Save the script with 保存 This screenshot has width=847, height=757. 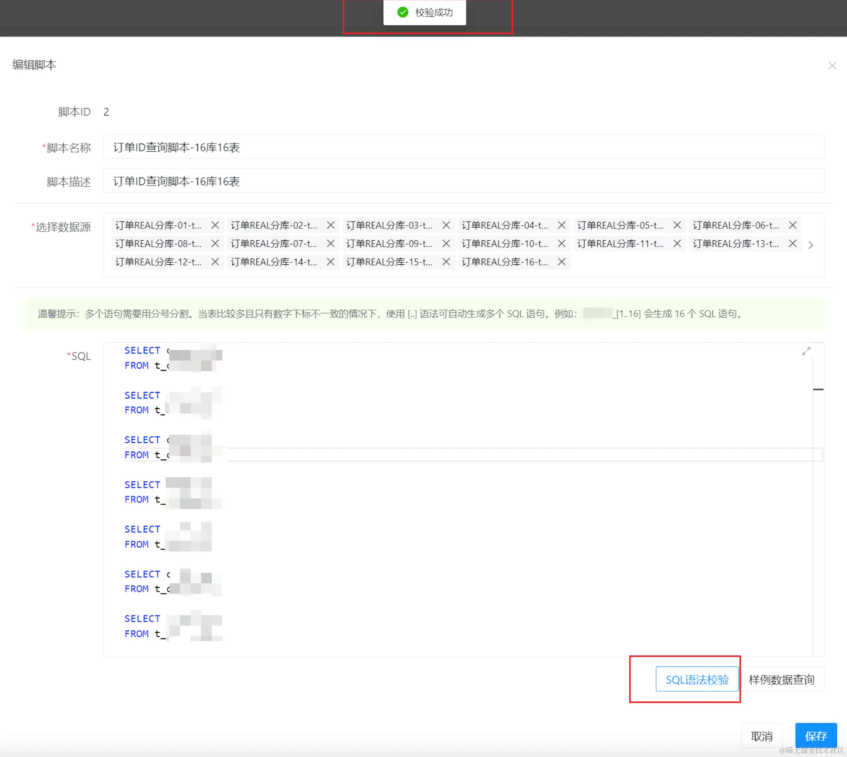(x=816, y=736)
